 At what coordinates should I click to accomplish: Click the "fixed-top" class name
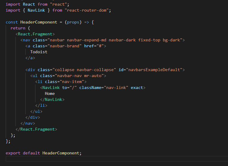(149, 40)
